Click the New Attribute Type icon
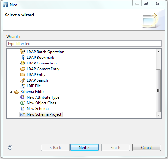Image resolution: width=168 pixels, height=159 pixels. tap(23, 97)
